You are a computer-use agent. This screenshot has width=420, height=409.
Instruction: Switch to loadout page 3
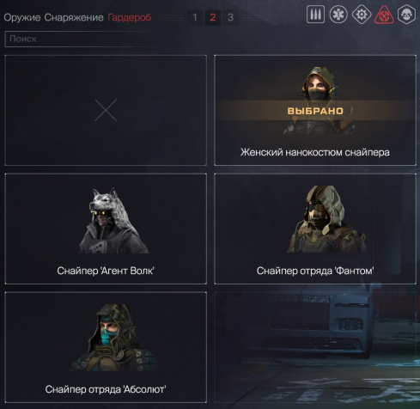[230, 17]
